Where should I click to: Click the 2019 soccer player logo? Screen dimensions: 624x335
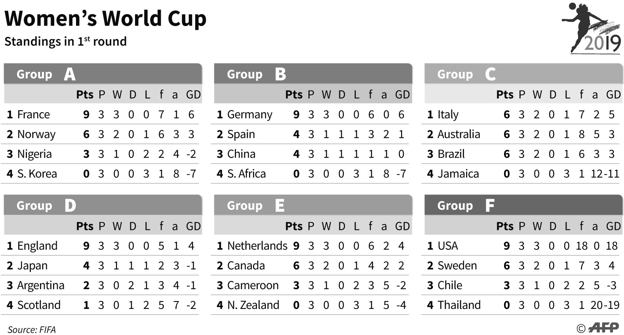click(x=592, y=29)
